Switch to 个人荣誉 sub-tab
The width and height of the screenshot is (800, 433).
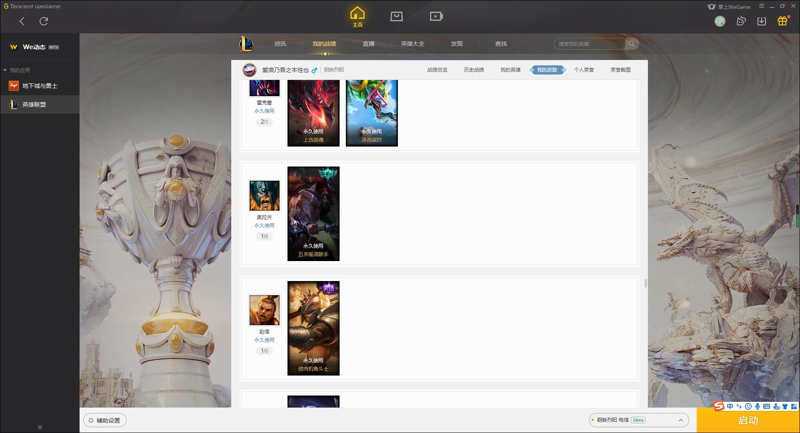click(584, 70)
